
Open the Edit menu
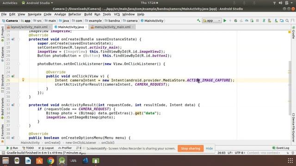click(x=12, y=14)
